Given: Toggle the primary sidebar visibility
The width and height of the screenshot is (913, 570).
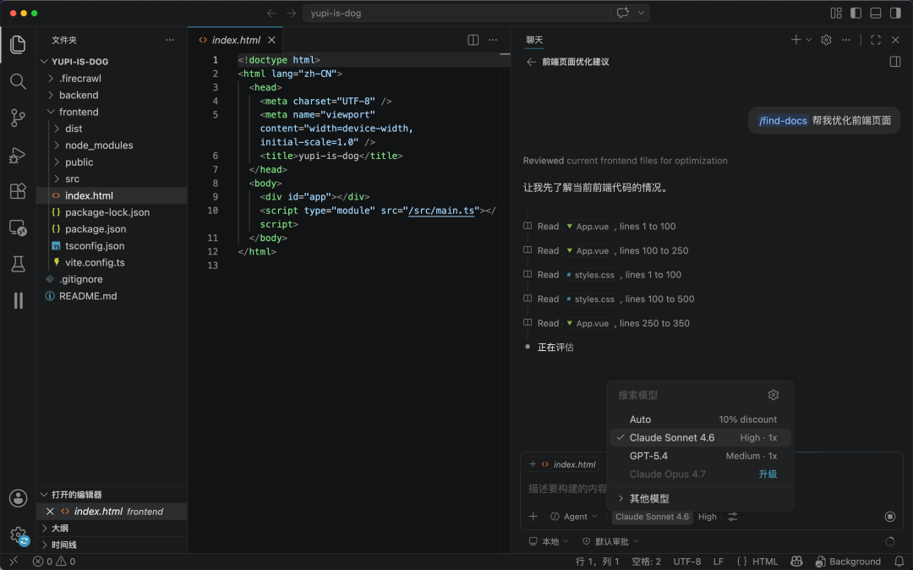Looking at the screenshot, I should [856, 13].
